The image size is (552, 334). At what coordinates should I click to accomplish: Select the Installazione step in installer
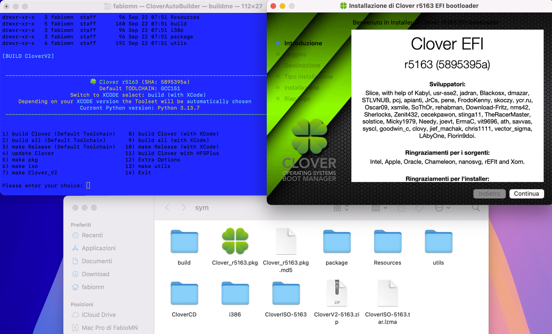pyautogui.click(x=301, y=88)
